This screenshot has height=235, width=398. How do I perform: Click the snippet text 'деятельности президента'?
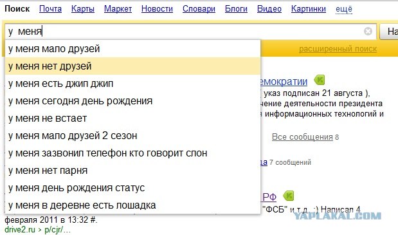tap(333, 104)
